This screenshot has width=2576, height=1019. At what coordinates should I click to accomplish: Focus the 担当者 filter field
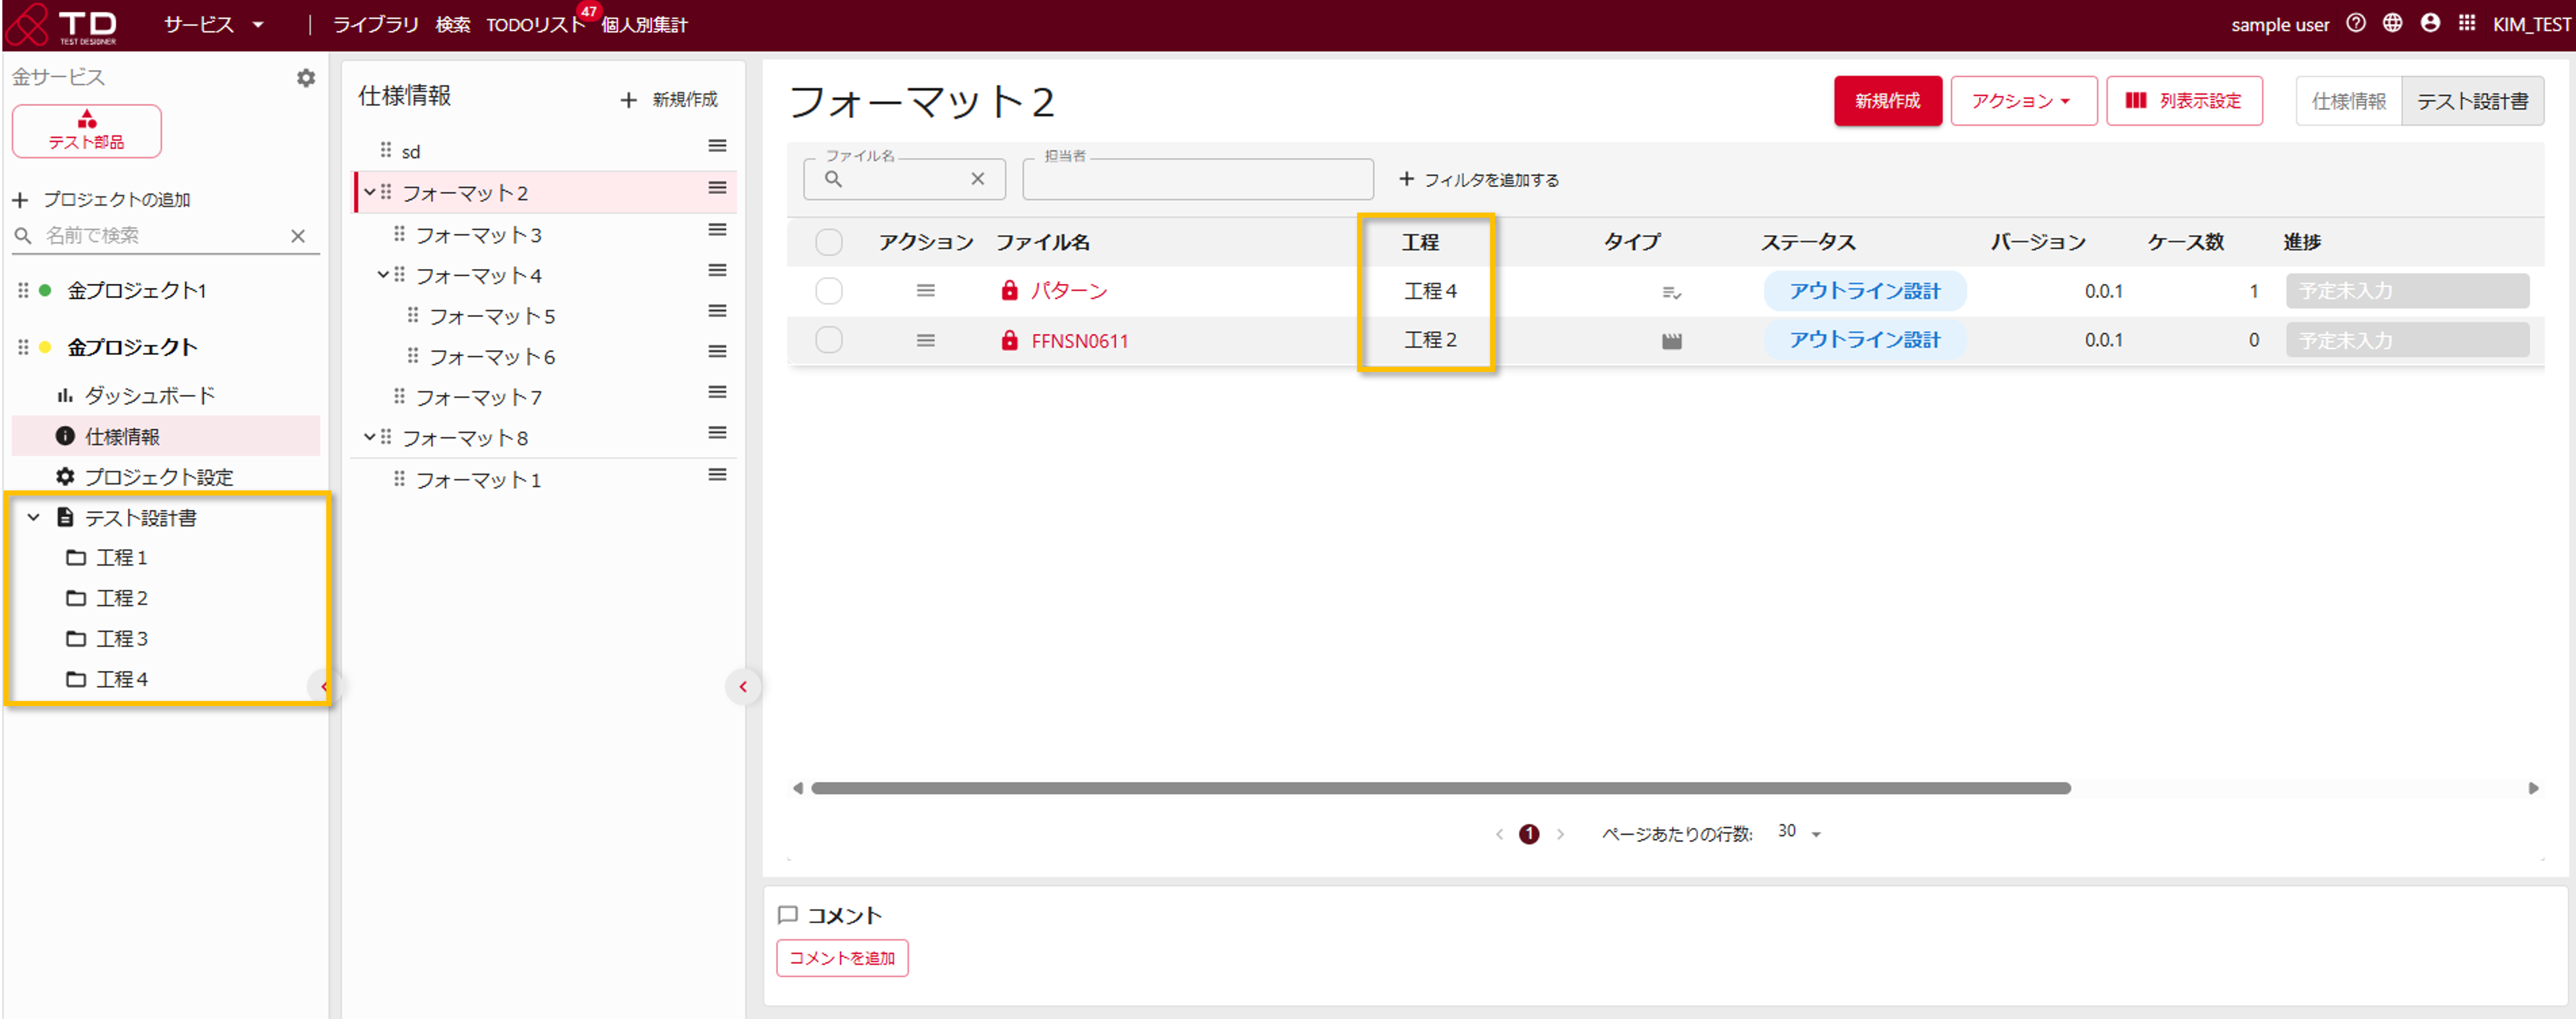(1198, 179)
